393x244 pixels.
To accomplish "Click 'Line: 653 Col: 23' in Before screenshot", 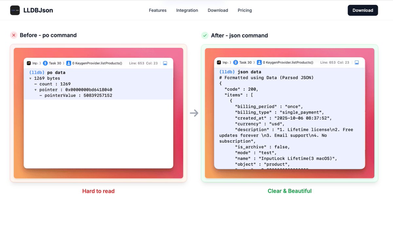I will 143,63.
